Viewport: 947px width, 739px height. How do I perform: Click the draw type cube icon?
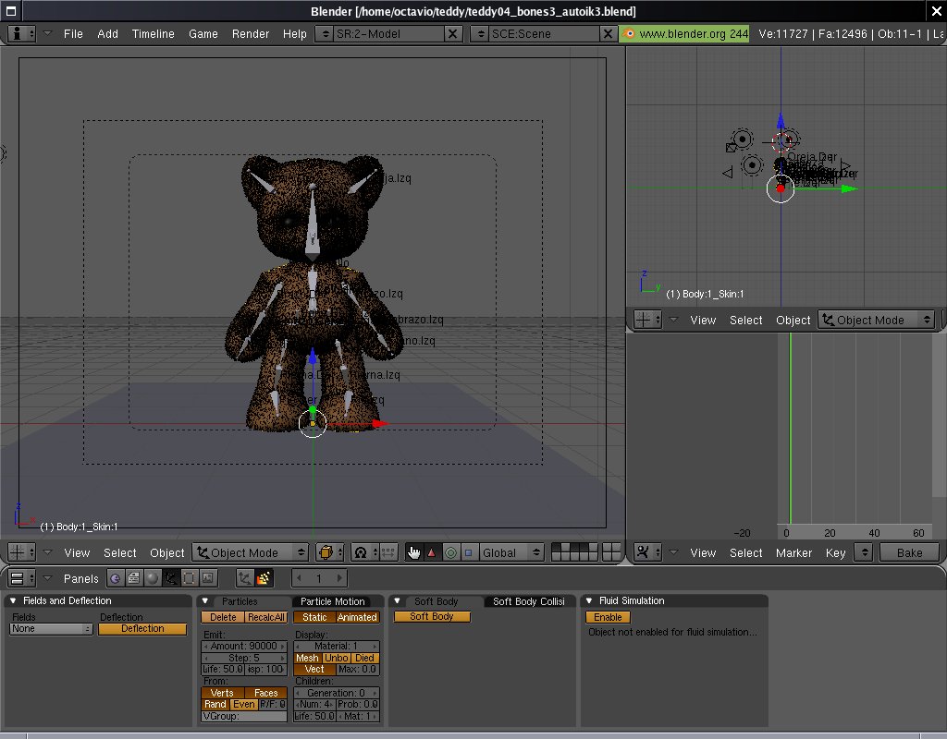click(x=326, y=552)
